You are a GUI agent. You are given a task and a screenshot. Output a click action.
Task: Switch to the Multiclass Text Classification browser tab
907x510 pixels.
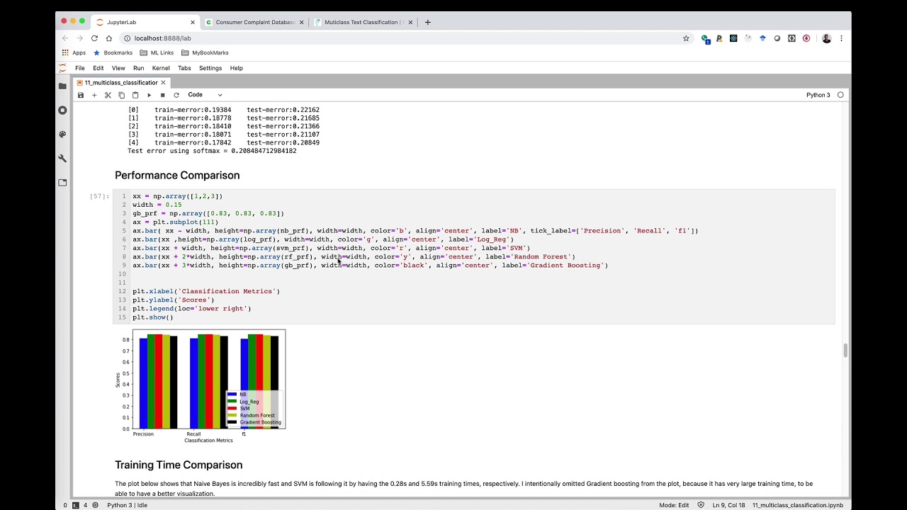pos(363,22)
